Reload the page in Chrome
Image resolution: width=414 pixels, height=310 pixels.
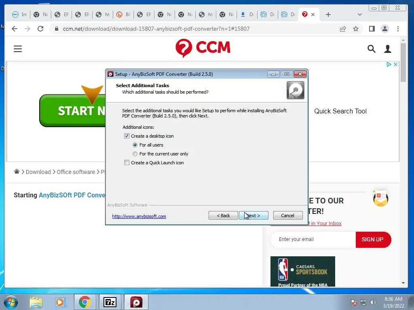[40, 29]
